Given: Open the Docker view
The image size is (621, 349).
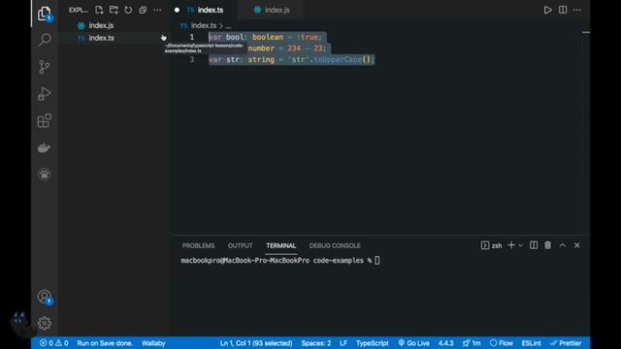Looking at the screenshot, I should pyautogui.click(x=44, y=147).
